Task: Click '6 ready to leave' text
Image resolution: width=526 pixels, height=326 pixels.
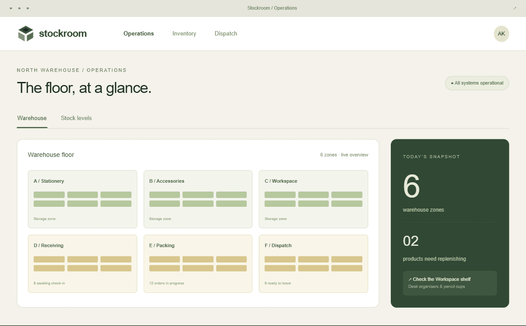Action: [278, 283]
